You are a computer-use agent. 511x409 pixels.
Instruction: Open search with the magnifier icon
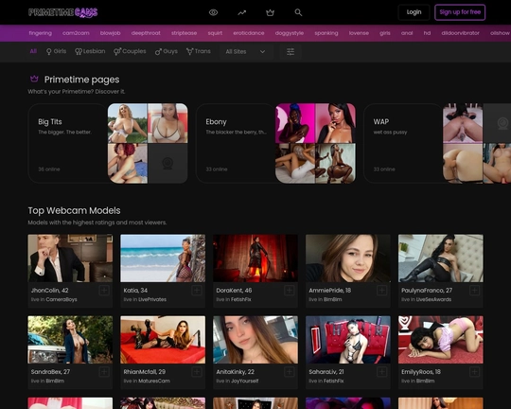pos(298,12)
